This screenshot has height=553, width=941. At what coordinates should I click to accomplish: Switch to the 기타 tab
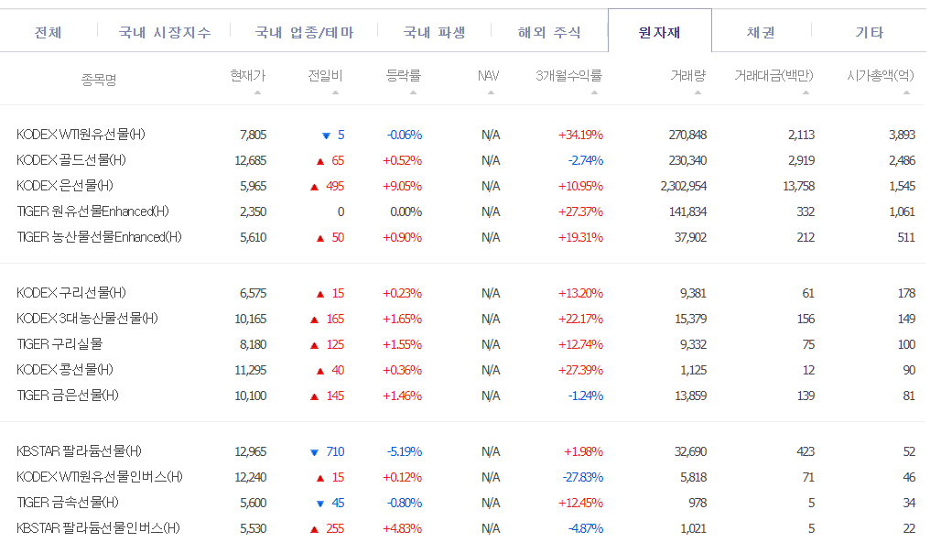[869, 33]
